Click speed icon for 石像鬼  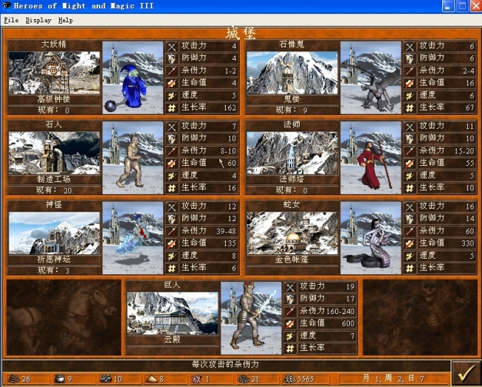[410, 96]
